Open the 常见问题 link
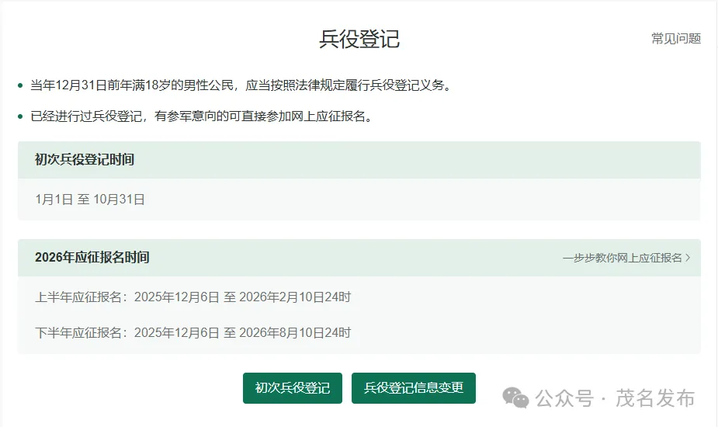This screenshot has width=718, height=427. point(676,39)
